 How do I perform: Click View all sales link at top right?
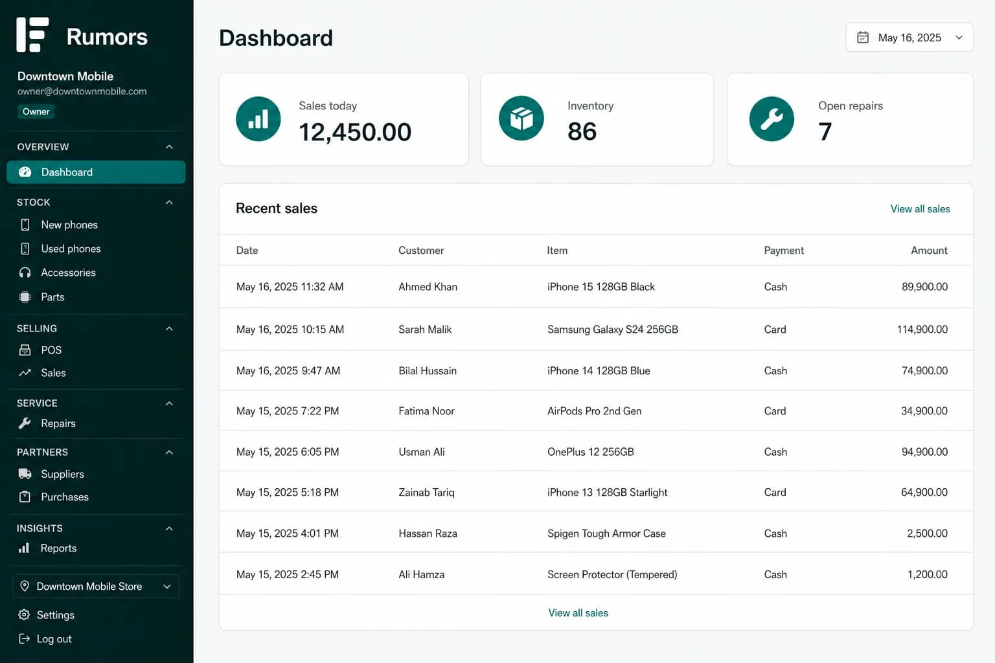pos(920,209)
